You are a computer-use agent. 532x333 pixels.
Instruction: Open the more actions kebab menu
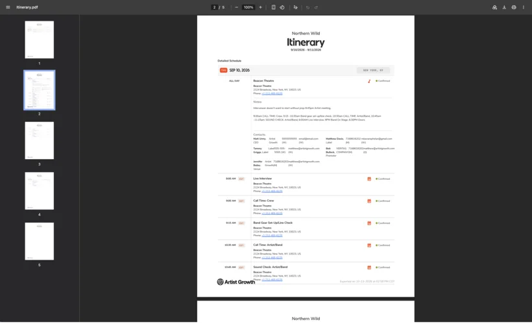pyautogui.click(x=524, y=7)
